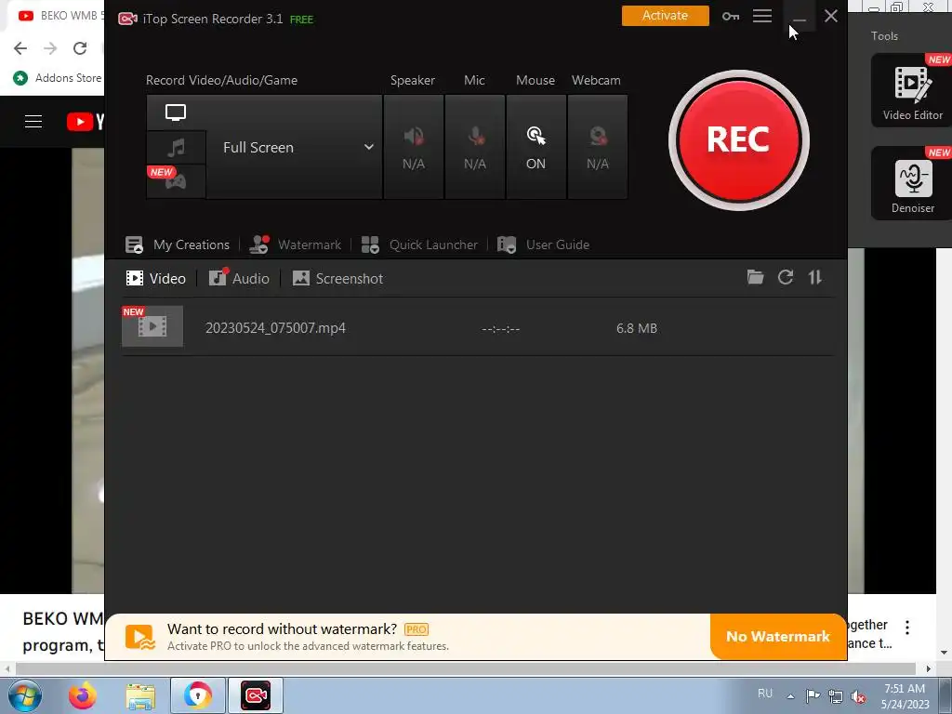
Task: Select the game recording controller icon
Action: pos(176,181)
